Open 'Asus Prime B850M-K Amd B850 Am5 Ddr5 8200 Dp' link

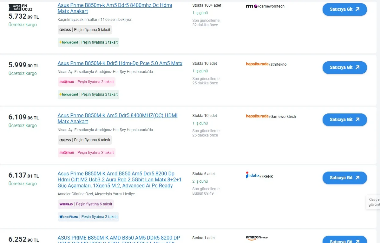point(120,180)
